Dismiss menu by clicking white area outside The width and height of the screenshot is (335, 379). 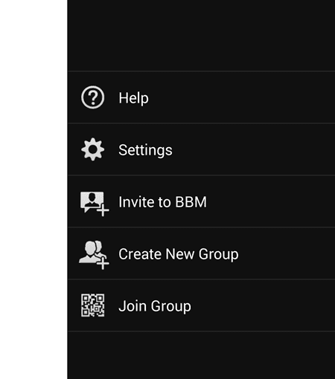pyautogui.click(x=33, y=189)
